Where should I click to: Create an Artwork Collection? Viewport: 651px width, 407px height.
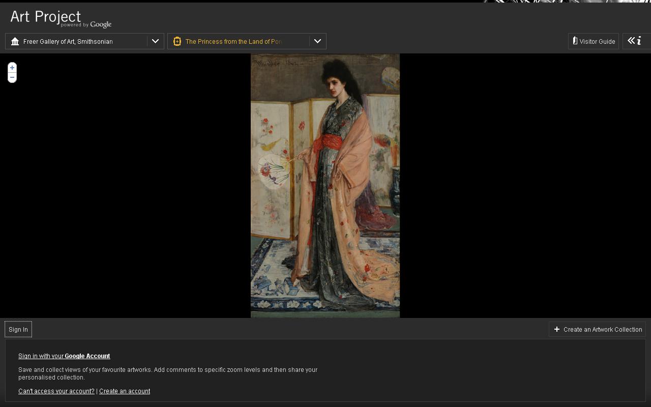pos(597,329)
